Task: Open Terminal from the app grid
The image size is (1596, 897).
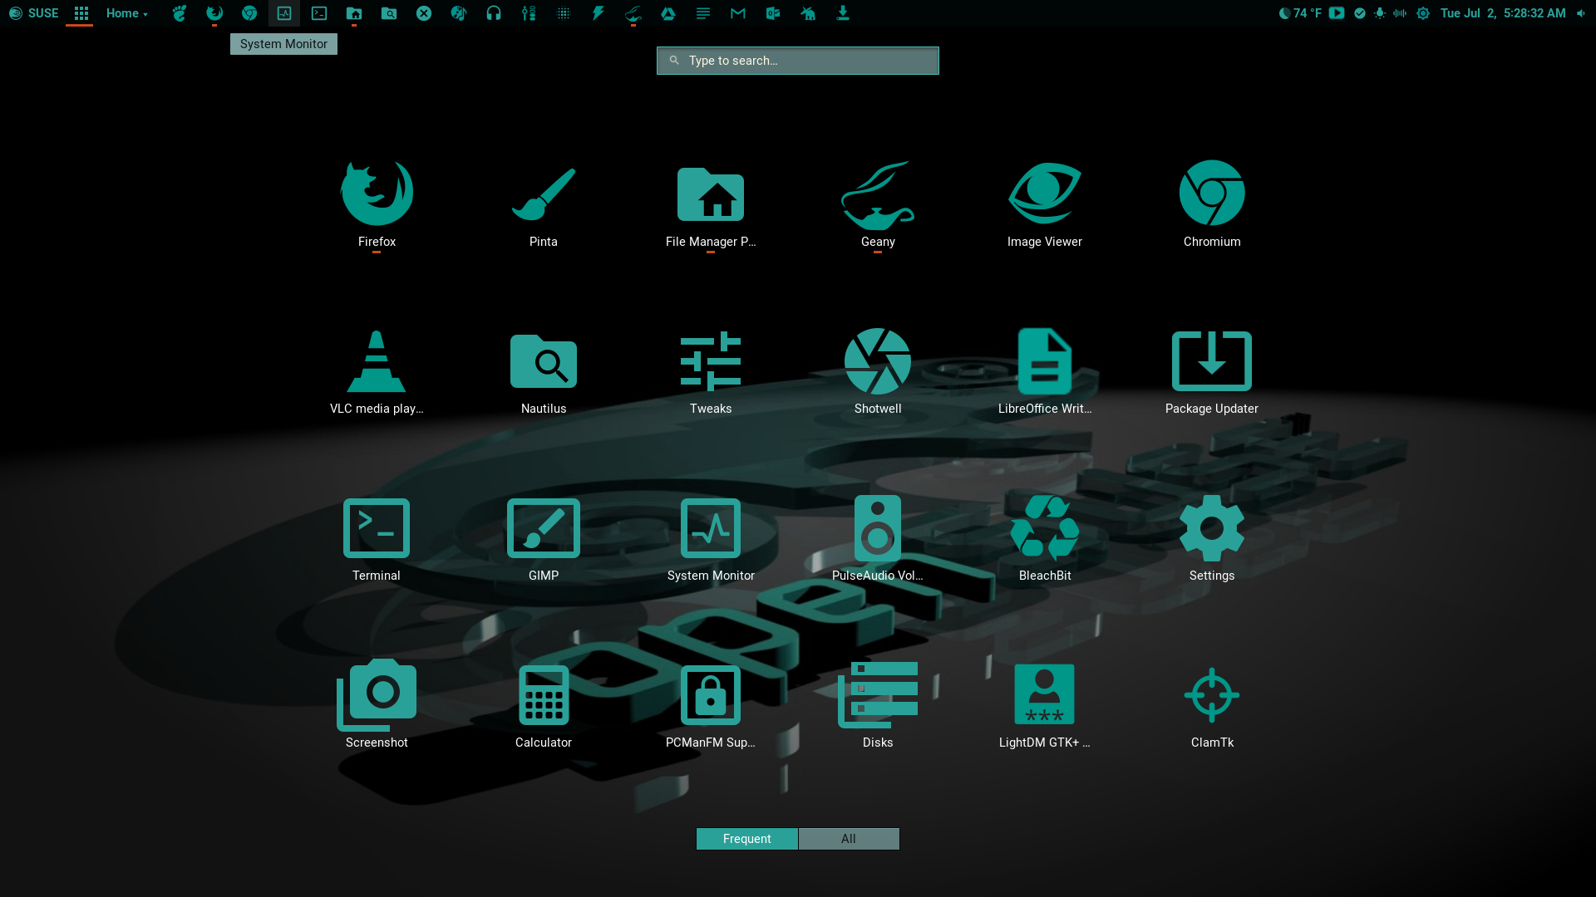Action: [377, 539]
